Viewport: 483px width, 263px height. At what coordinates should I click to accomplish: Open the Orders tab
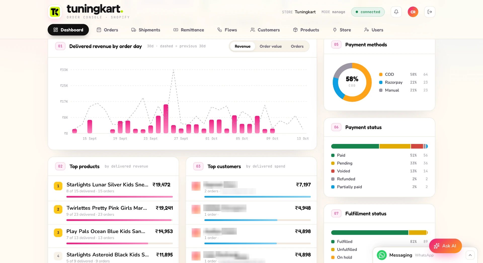(107, 30)
